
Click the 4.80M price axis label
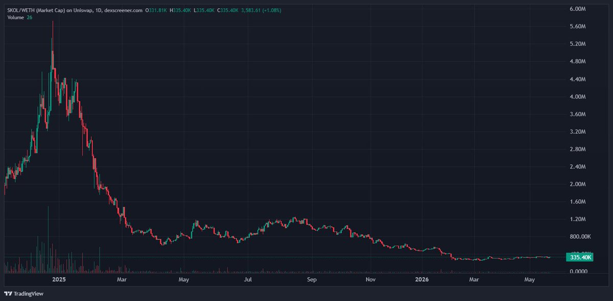pos(577,62)
